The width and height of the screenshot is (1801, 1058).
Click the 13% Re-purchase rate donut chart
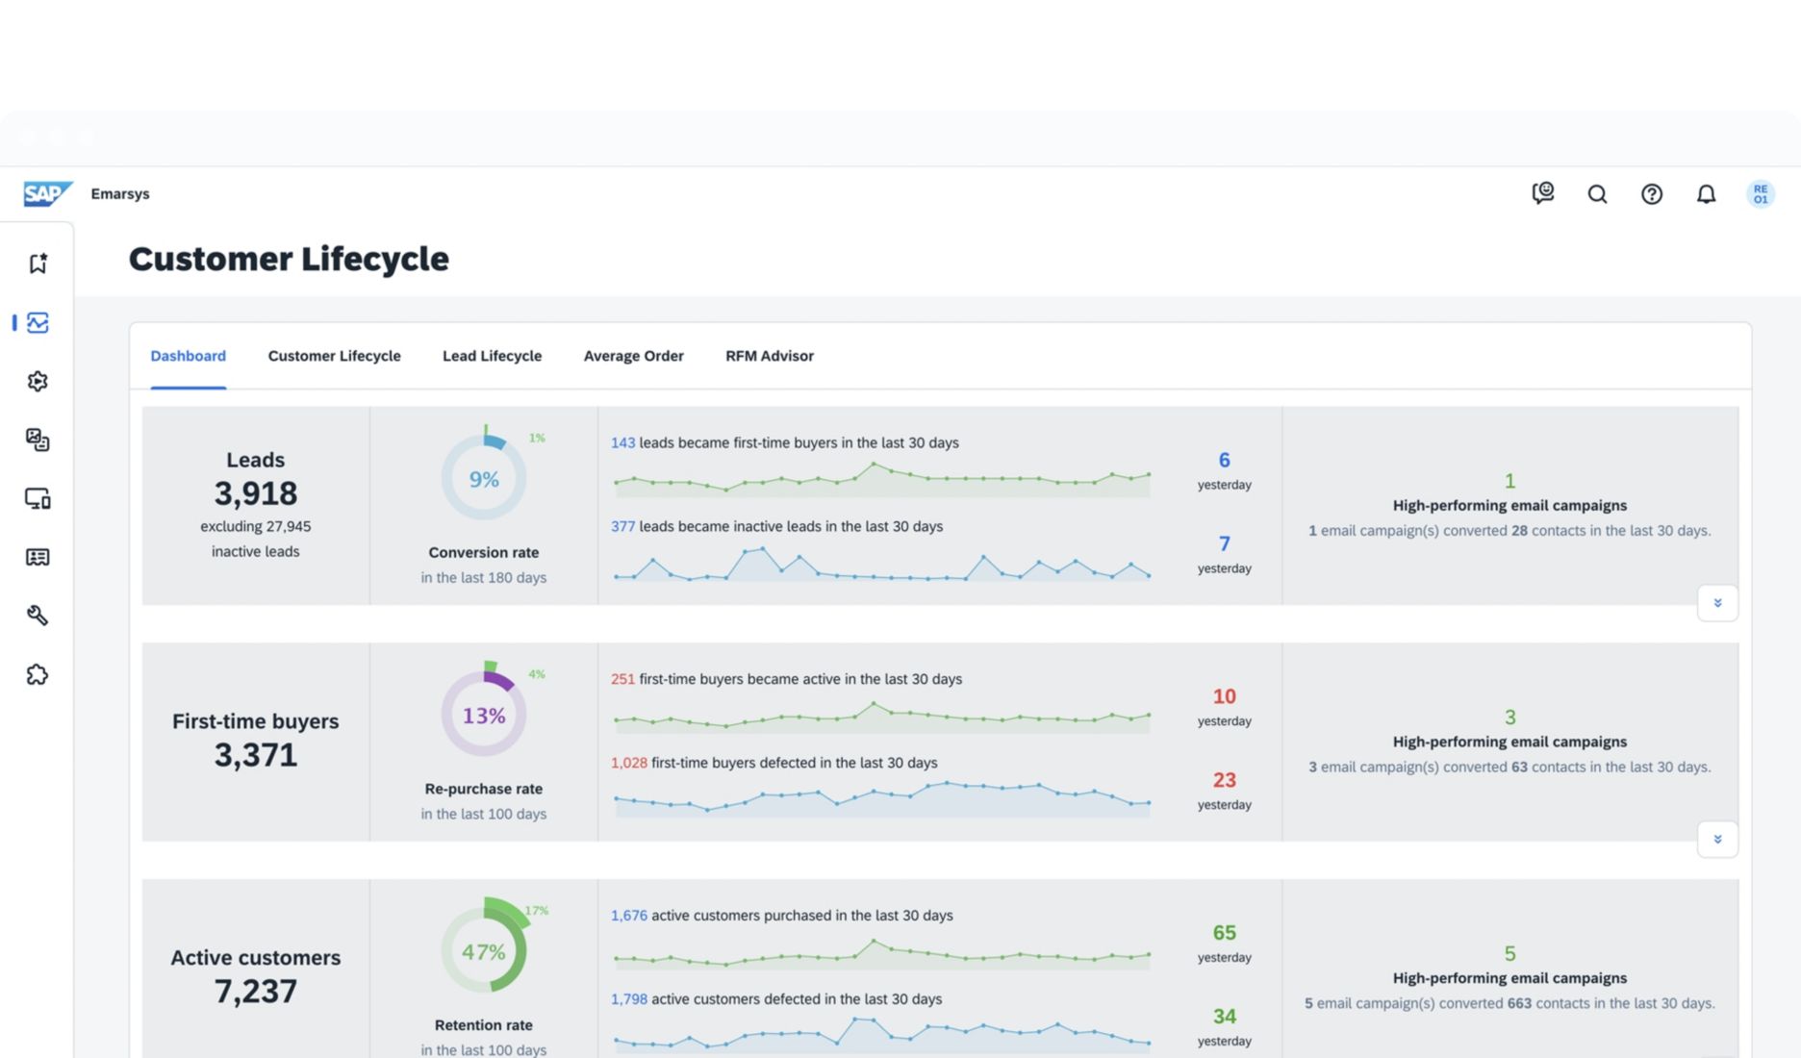(484, 714)
